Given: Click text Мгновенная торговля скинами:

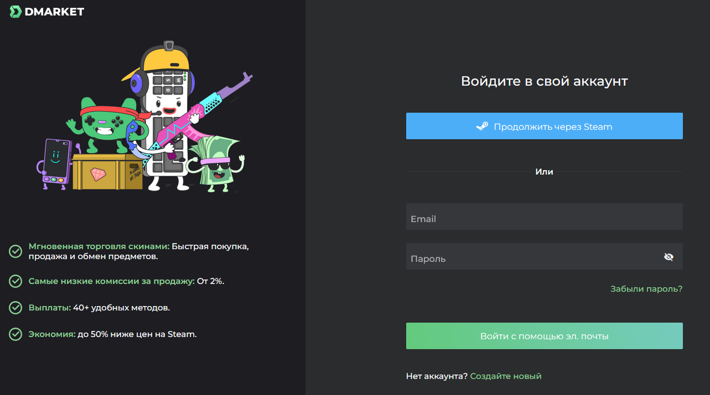Looking at the screenshot, I should tap(99, 246).
